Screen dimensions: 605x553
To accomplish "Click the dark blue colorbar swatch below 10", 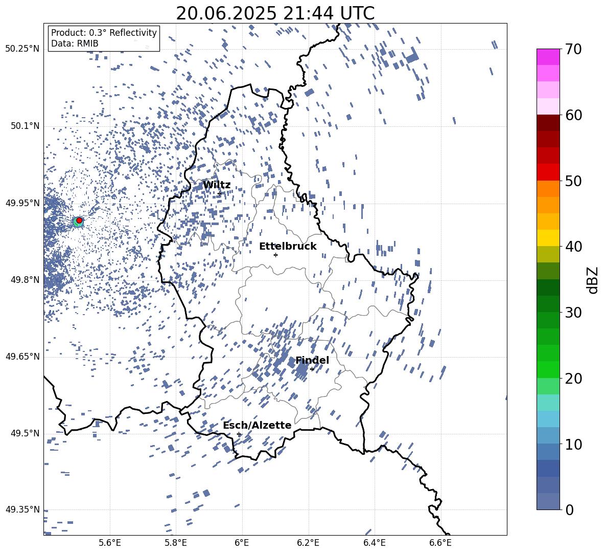I will (x=548, y=468).
